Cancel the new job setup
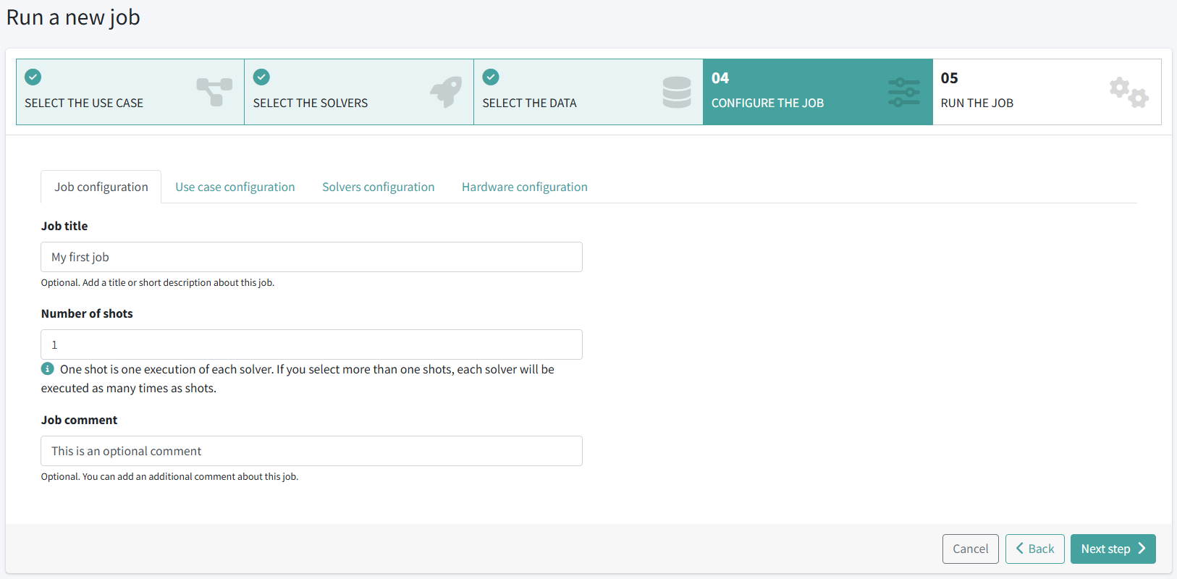 [x=970, y=549]
